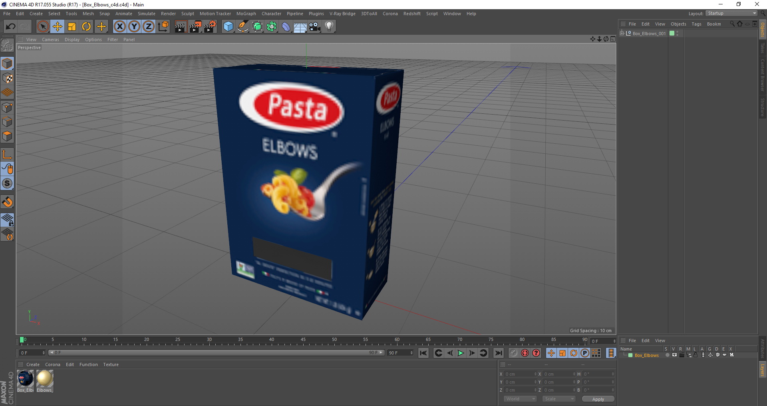Expand the Box_Elbows_001 object tree
Image resolution: width=767 pixels, height=406 pixels.
622,33
